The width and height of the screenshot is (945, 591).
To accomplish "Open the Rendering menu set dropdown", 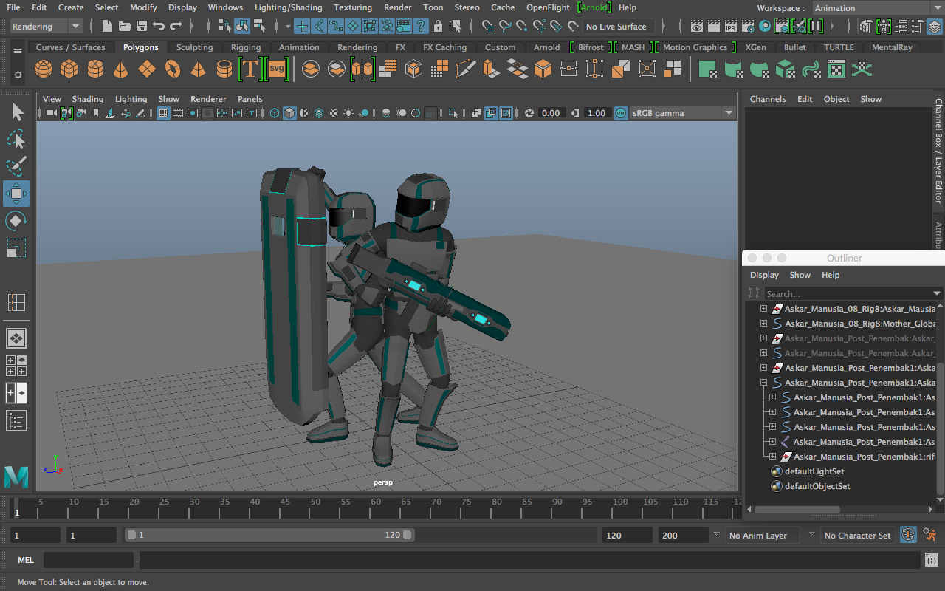I will 46,27.
